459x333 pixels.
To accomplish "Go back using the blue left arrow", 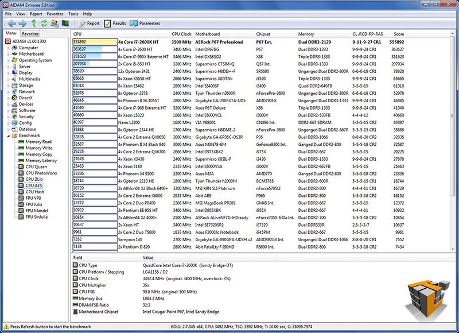I will (x=12, y=24).
